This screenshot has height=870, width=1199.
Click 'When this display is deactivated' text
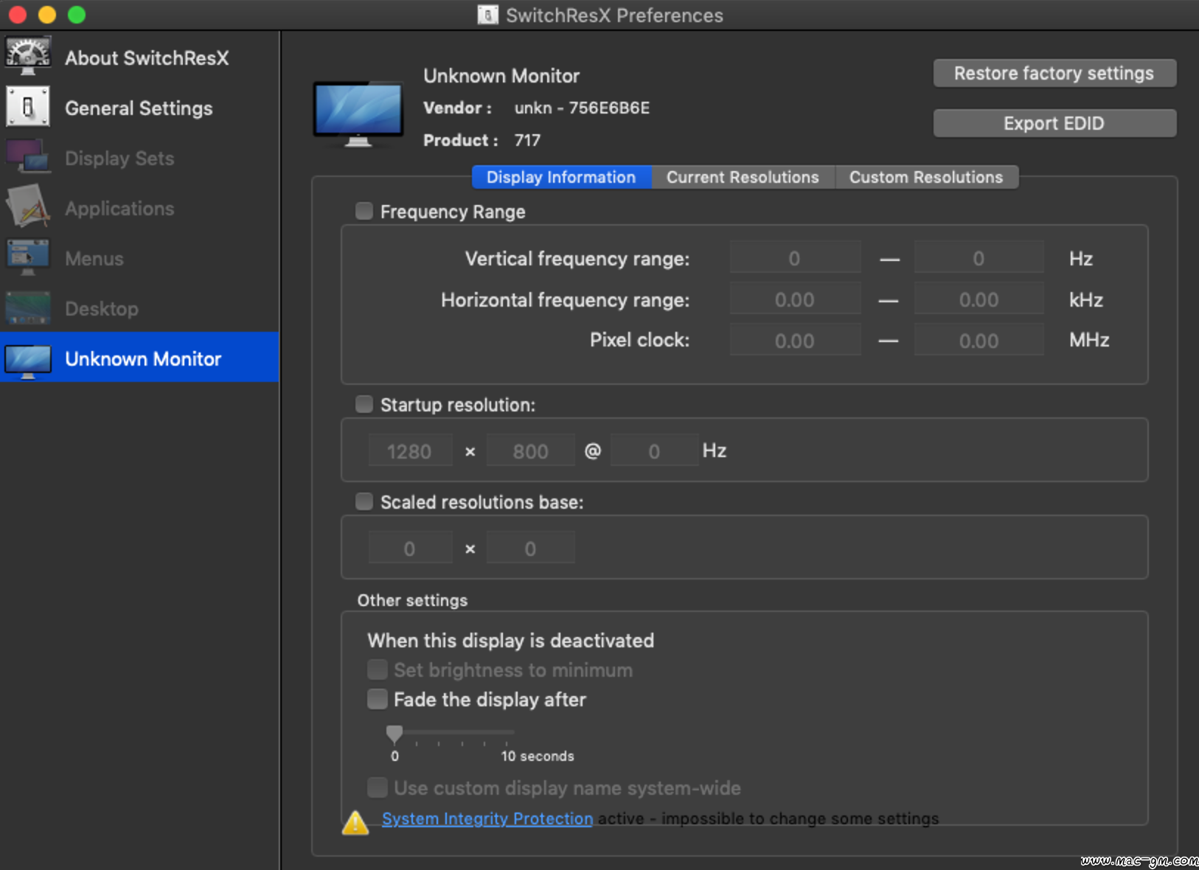point(511,640)
